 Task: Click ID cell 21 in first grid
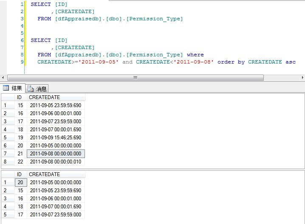(x=21, y=154)
